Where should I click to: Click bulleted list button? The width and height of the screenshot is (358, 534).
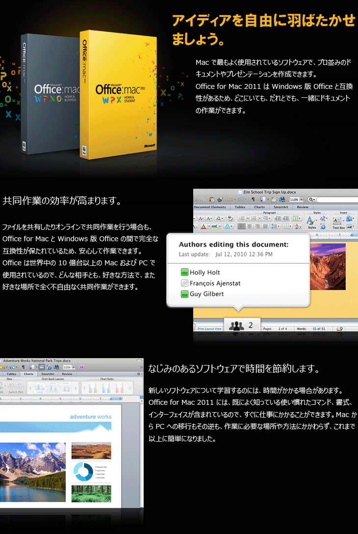[243, 218]
